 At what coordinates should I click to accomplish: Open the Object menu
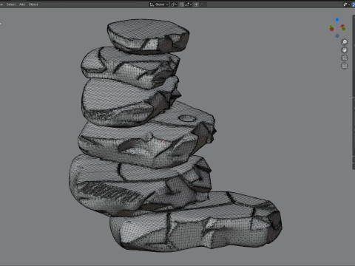(x=33, y=4)
